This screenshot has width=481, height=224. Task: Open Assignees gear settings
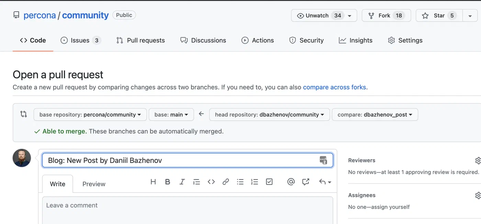coord(478,196)
